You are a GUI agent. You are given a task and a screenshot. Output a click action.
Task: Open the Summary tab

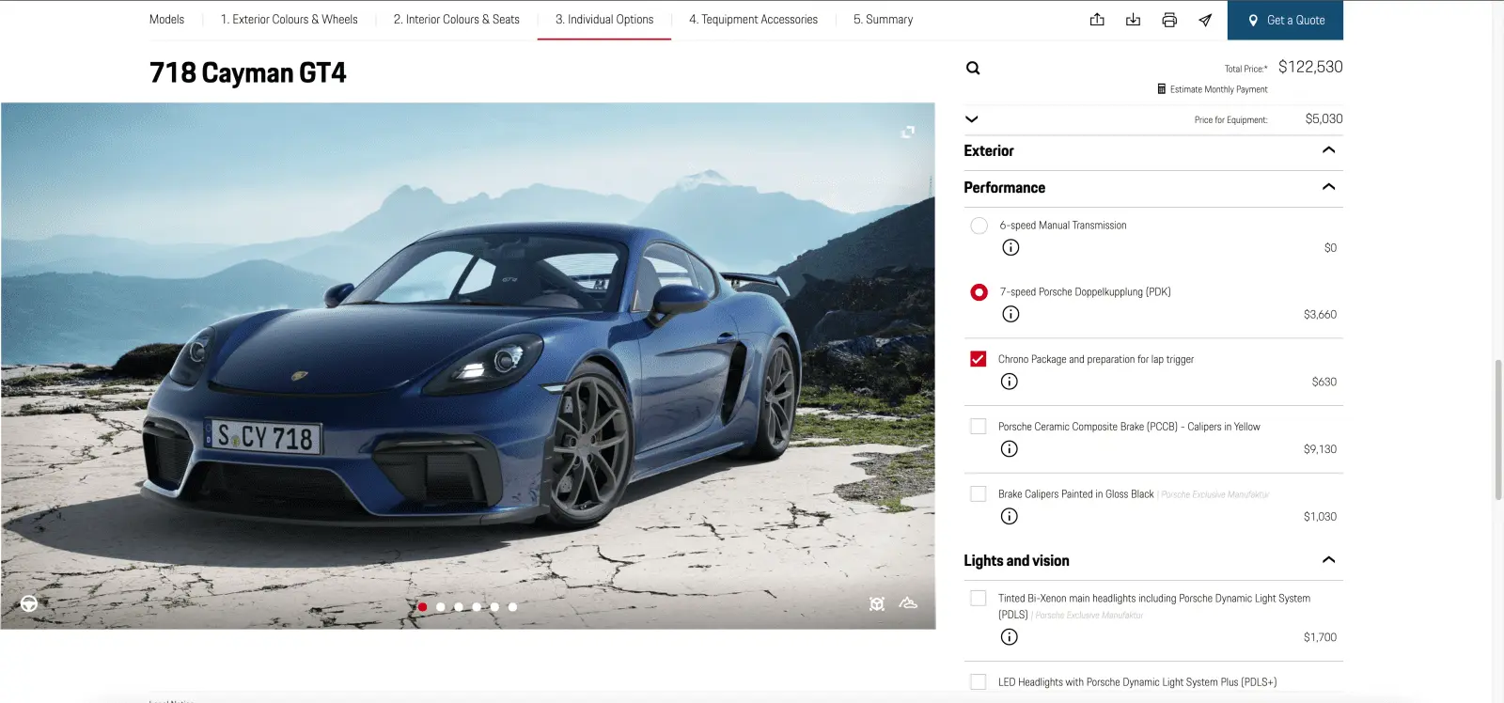click(883, 20)
